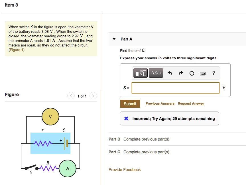Go to the previous figure arrow
This screenshot has width=246, height=185.
click(x=71, y=96)
